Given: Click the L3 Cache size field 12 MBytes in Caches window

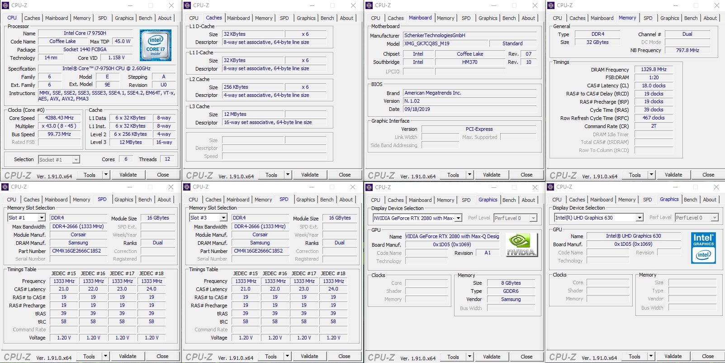Looking at the screenshot, I should (253, 114).
